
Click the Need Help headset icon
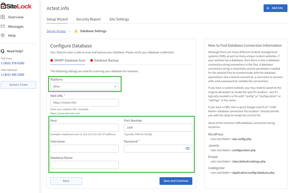click(3, 51)
